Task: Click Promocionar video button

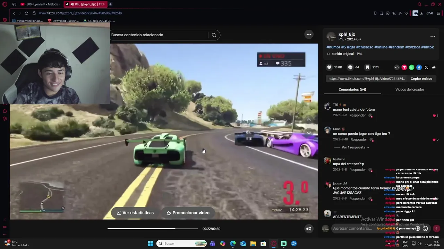Action: click(188, 213)
